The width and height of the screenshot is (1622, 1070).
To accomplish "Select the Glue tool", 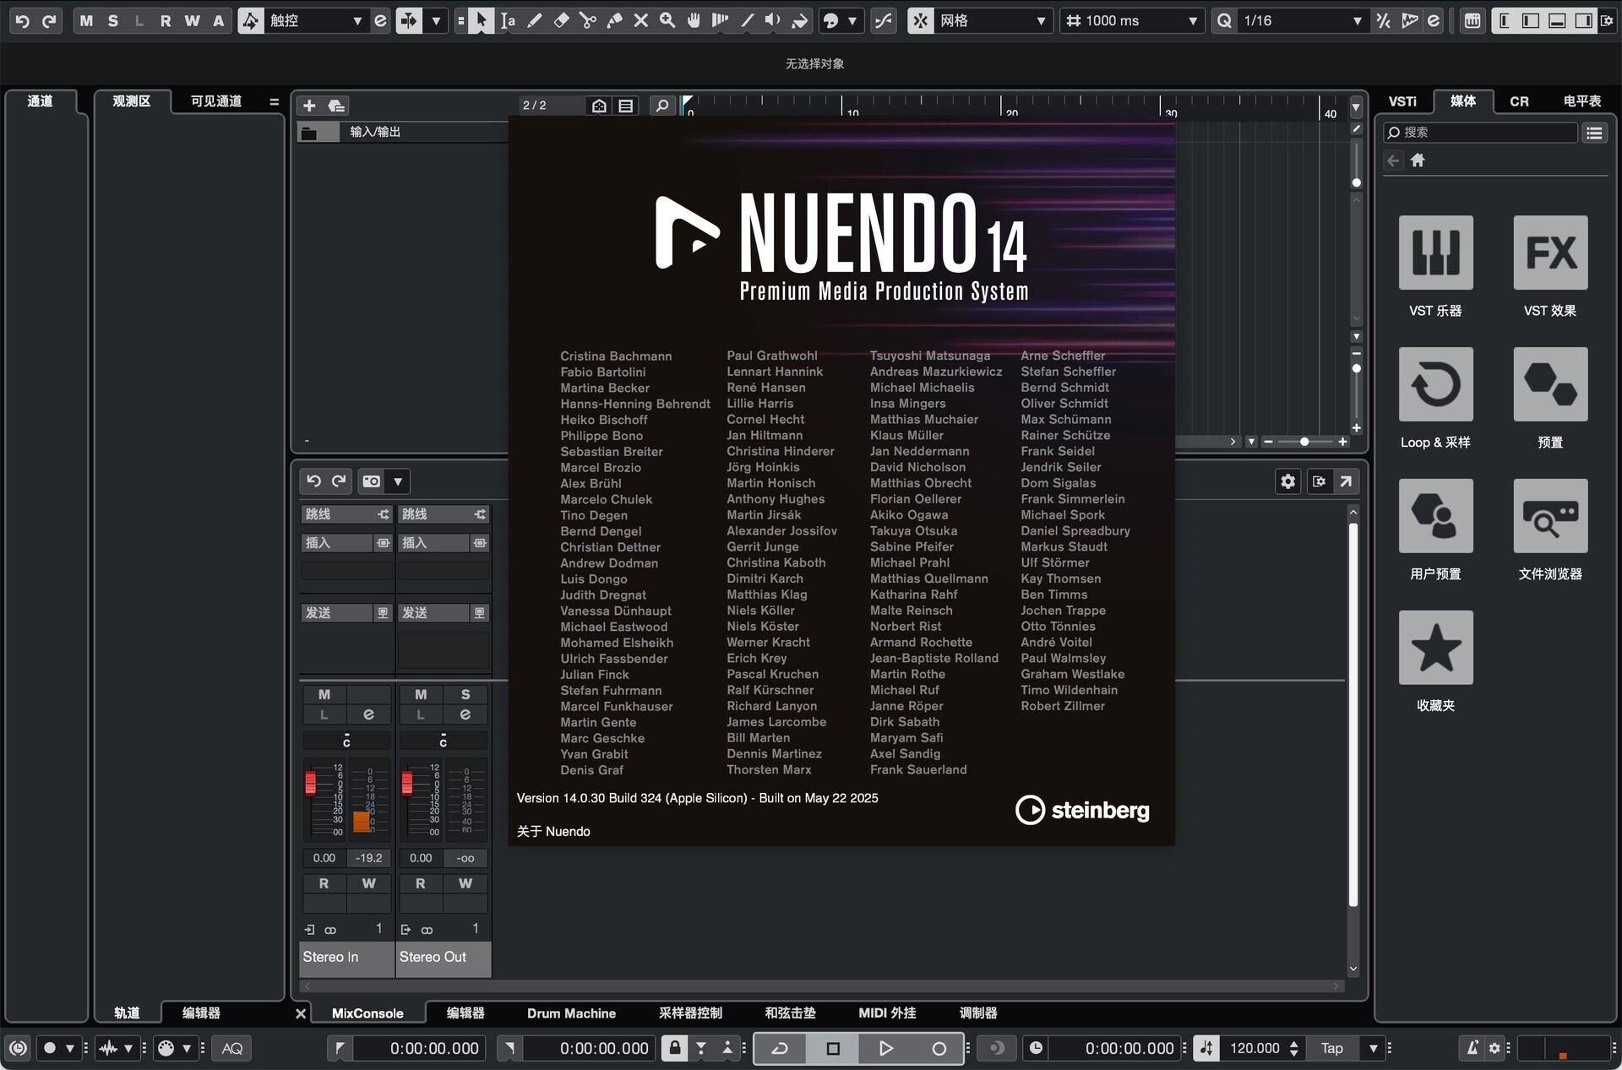I will click(x=616, y=20).
